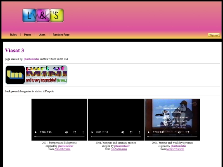Screen dimensions: 223x167
Task: Open more options on 1:41 video
Action: pos(196,132)
